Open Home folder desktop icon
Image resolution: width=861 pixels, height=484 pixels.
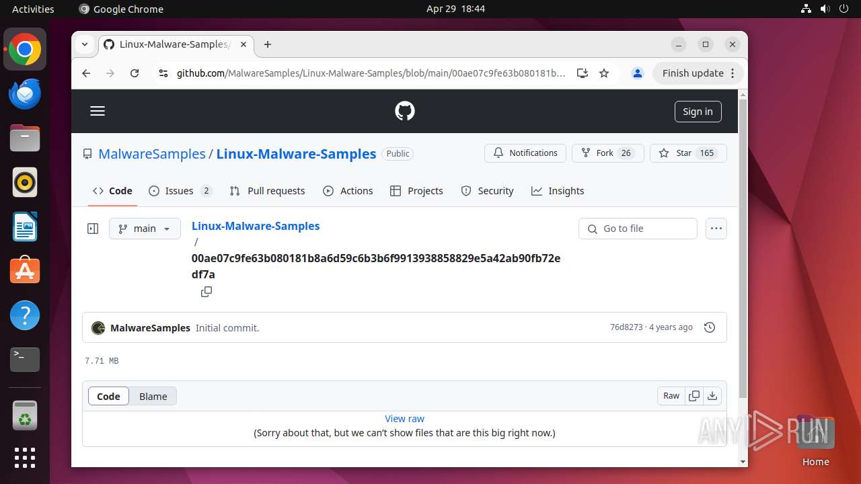coord(815,441)
